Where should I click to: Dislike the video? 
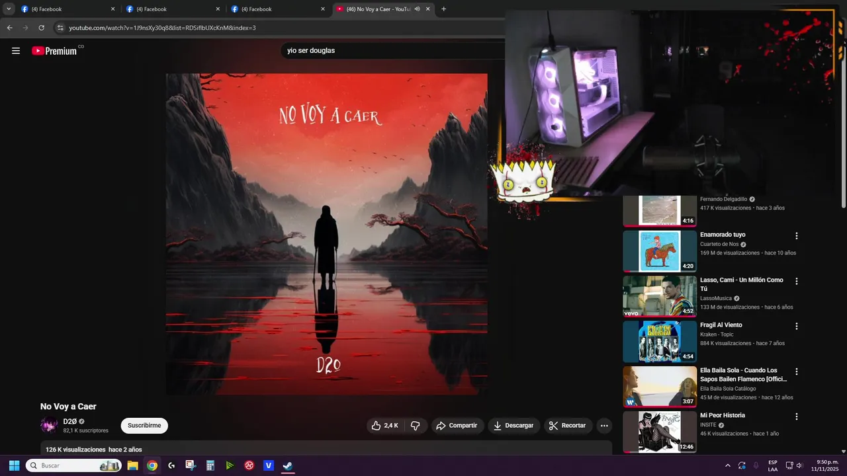[415, 426]
